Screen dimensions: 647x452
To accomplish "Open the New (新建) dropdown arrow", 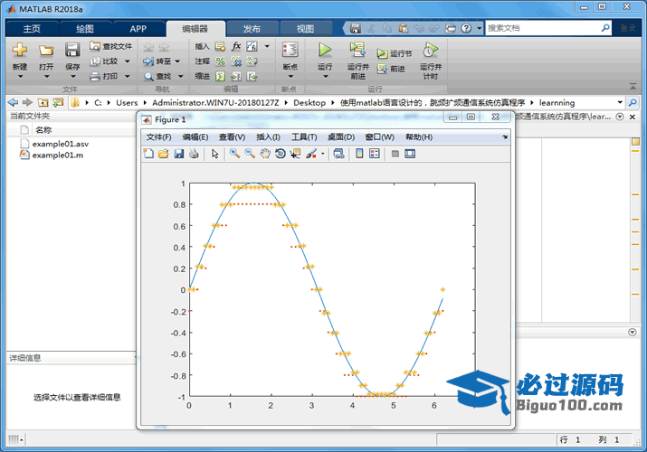I will (x=20, y=77).
